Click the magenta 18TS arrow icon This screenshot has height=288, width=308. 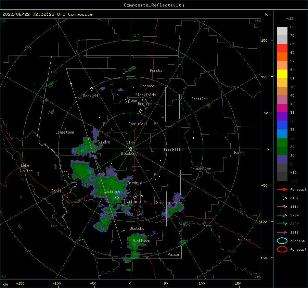click(282, 233)
